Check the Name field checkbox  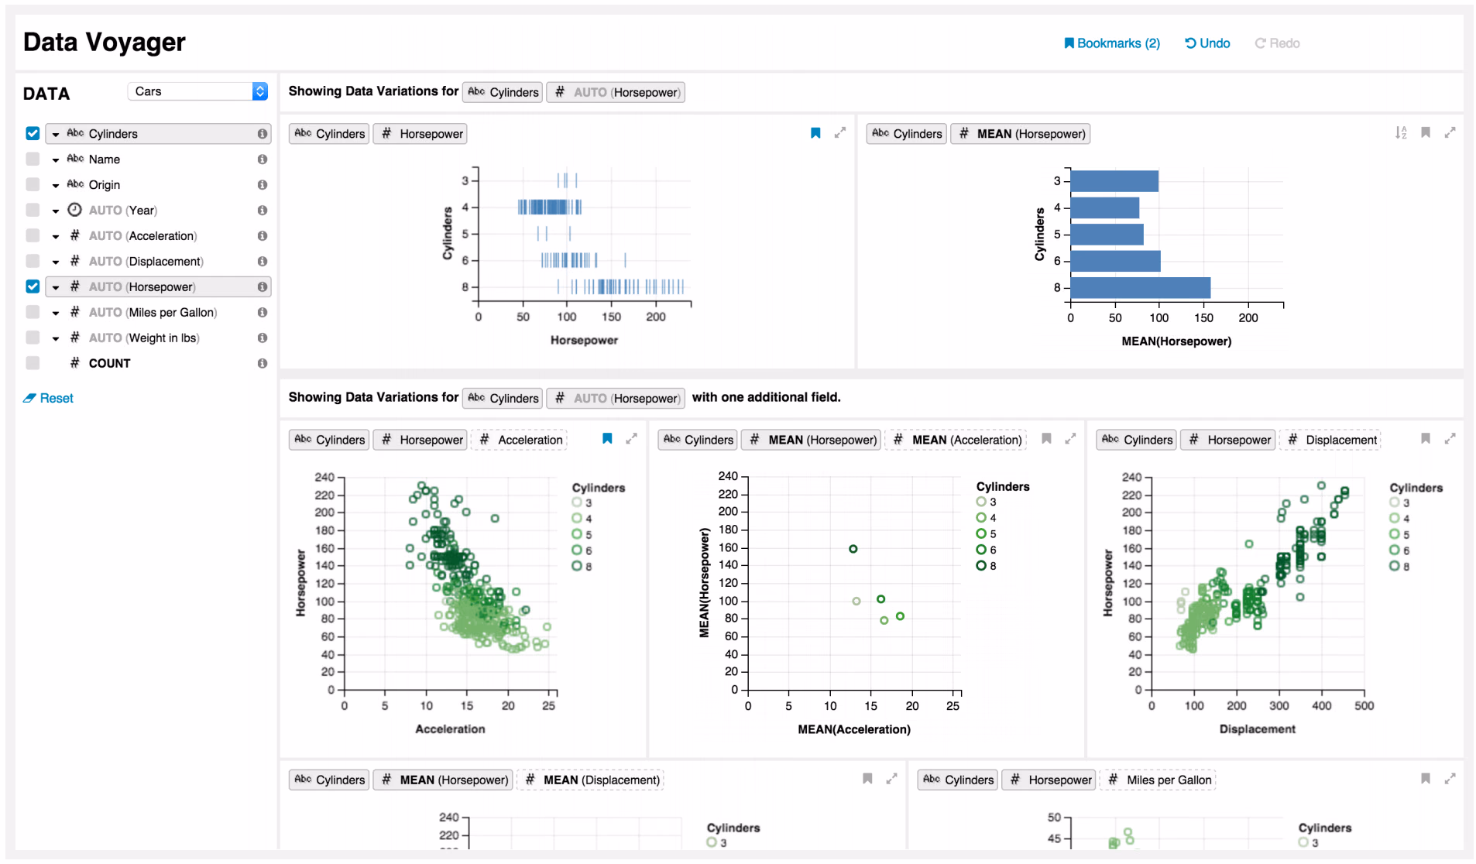coord(33,159)
